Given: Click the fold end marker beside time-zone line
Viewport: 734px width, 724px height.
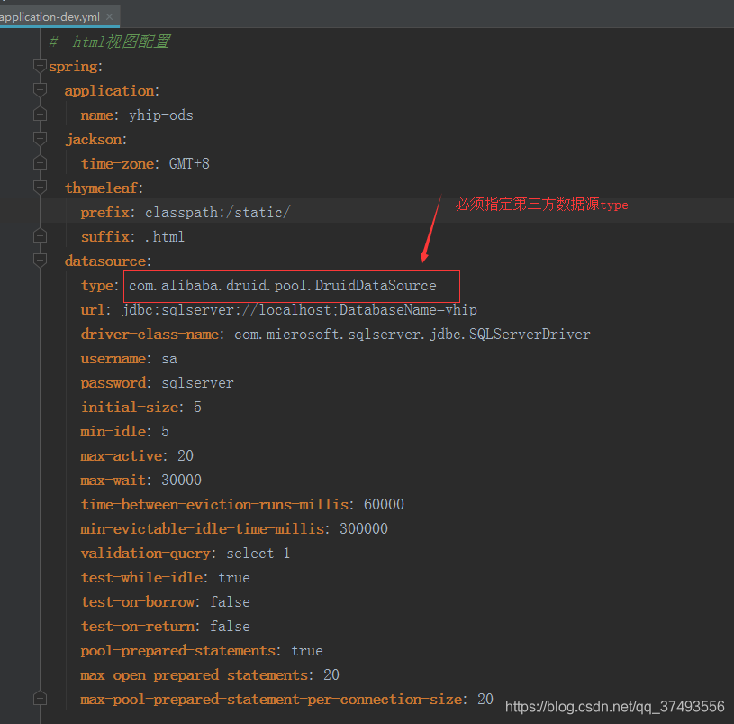Looking at the screenshot, I should pyautogui.click(x=41, y=163).
